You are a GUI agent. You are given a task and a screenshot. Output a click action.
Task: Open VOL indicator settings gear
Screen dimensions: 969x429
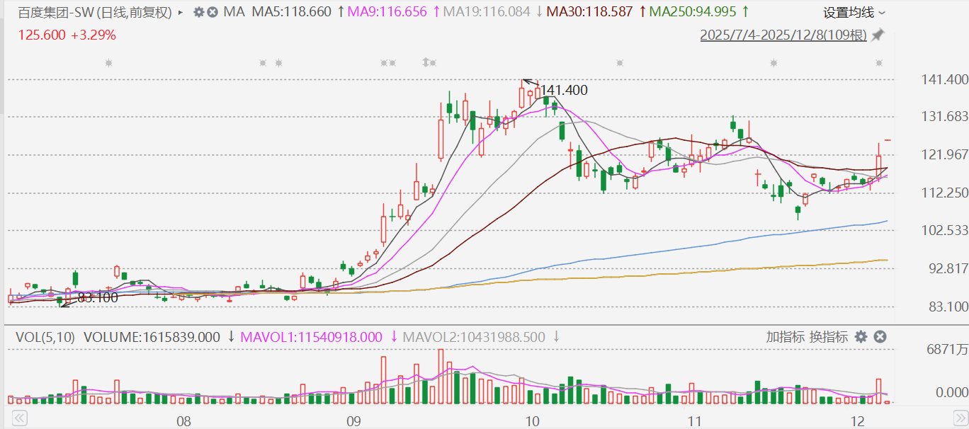(861, 337)
